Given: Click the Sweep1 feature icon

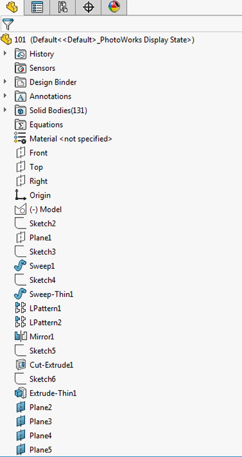Looking at the screenshot, I should [21, 266].
